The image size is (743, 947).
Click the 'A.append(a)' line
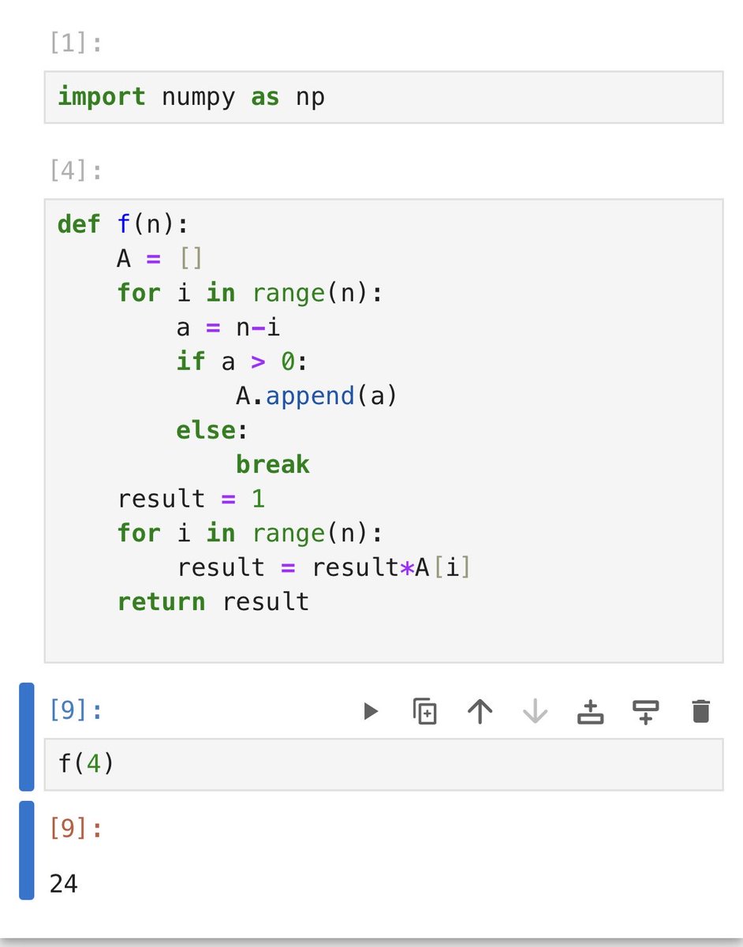point(316,396)
